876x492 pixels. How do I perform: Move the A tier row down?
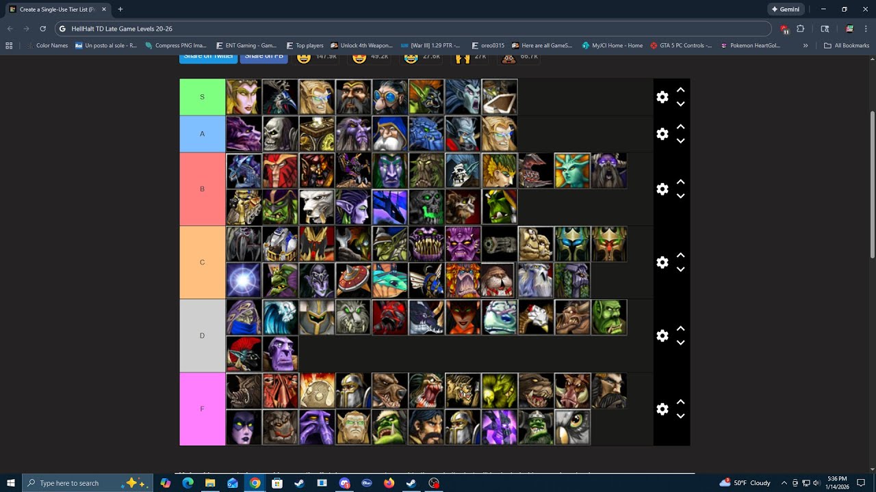680,141
